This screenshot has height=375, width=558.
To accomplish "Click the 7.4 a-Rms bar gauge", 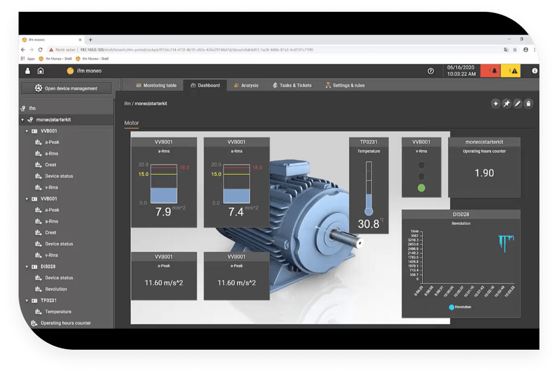I will click(237, 182).
